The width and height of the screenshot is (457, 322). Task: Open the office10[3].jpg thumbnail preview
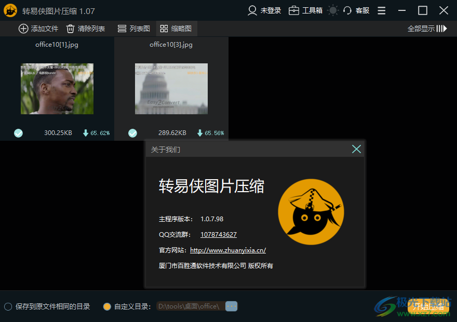pyautogui.click(x=171, y=89)
